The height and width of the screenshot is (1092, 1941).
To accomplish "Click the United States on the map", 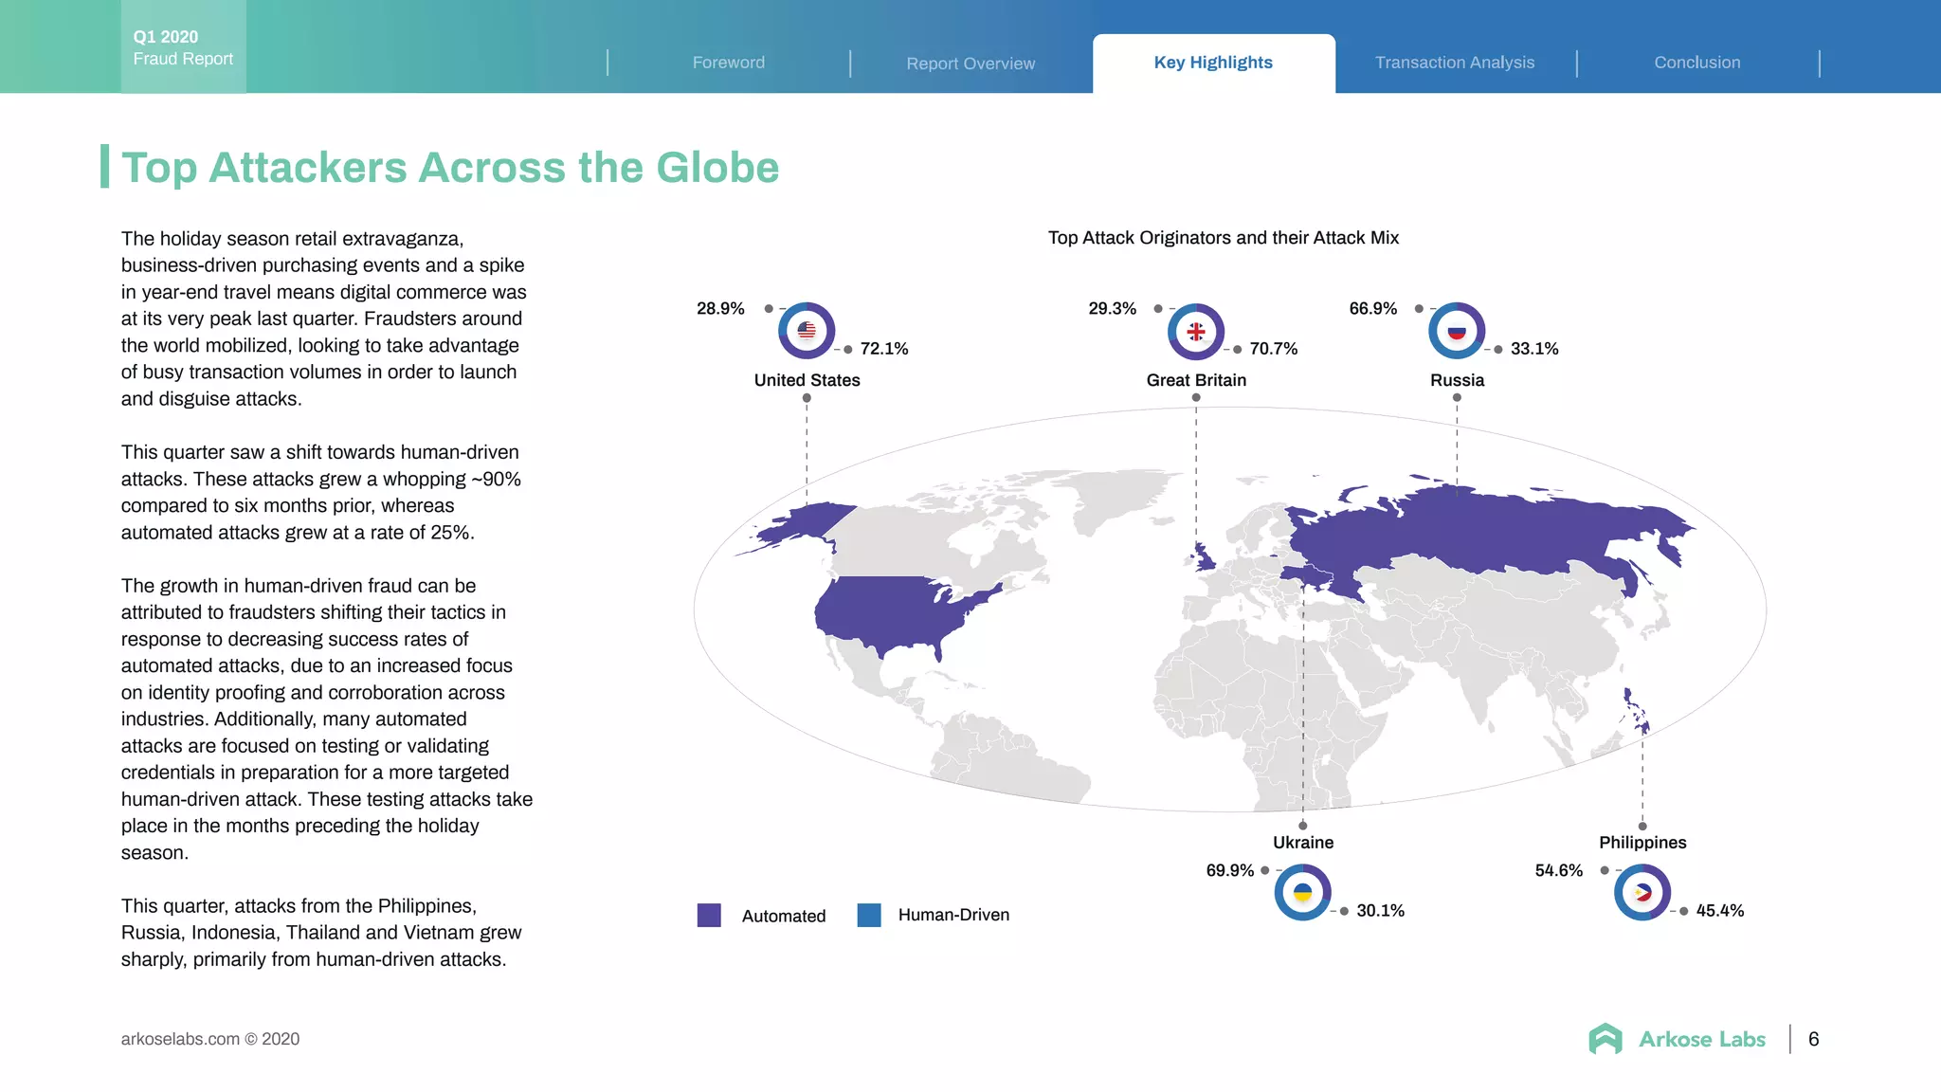I will [x=886, y=611].
